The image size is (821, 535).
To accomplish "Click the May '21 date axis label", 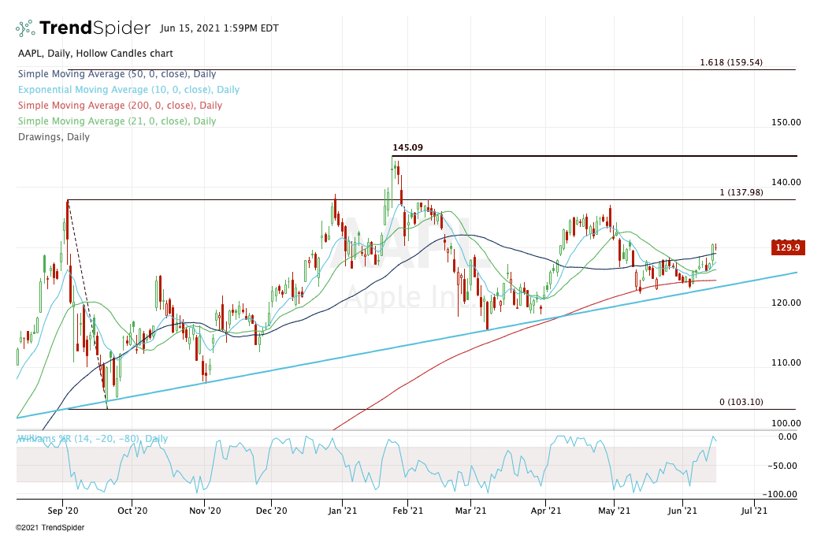I will [615, 511].
